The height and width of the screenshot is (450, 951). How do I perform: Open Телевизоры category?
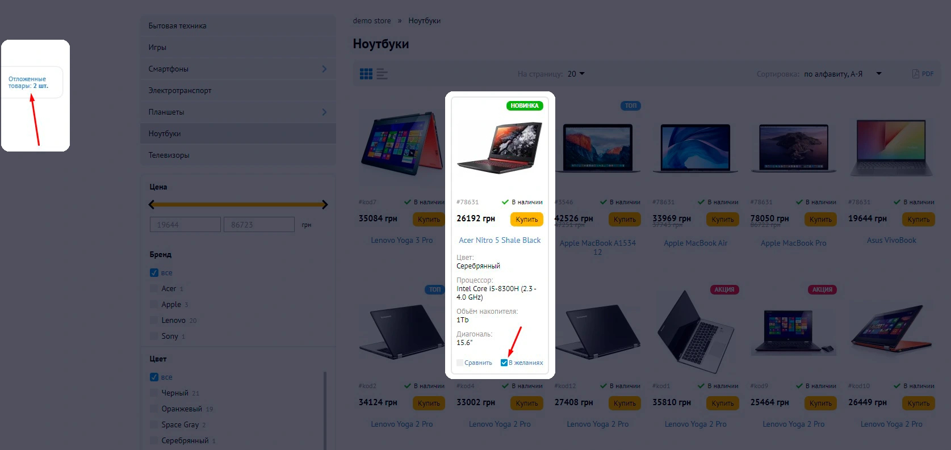[x=238, y=155]
